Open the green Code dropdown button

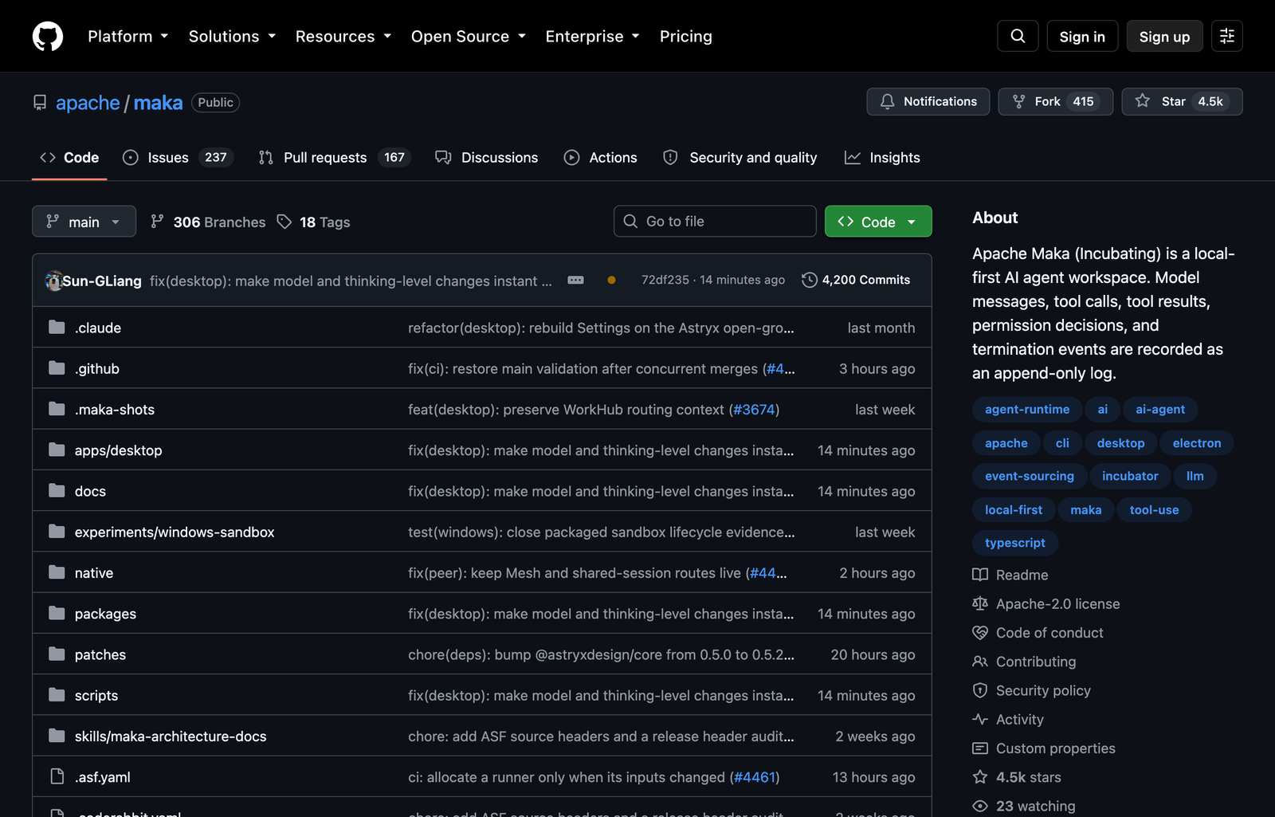pyautogui.click(x=878, y=222)
